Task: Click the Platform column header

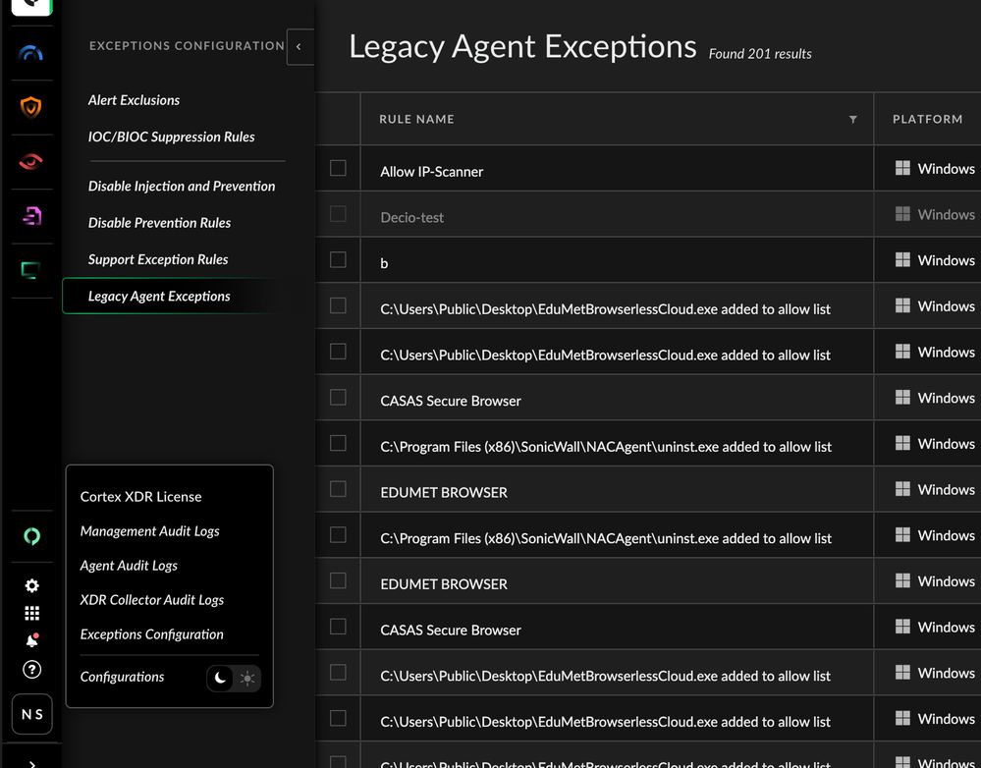Action: [927, 120]
